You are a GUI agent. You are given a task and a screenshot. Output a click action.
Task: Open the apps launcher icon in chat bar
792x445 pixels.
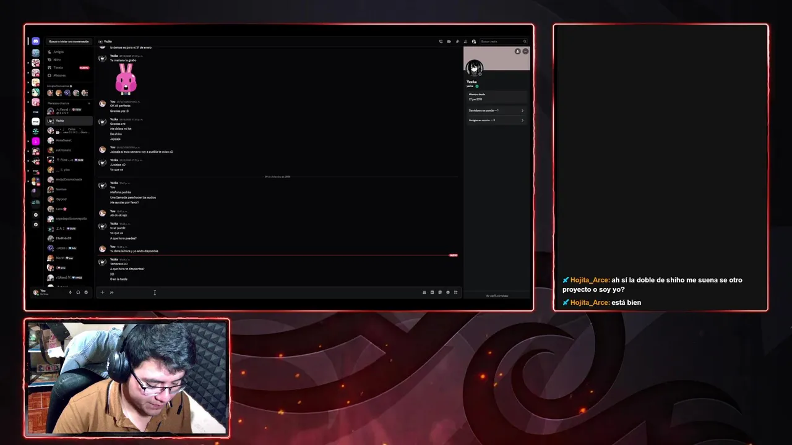click(456, 292)
